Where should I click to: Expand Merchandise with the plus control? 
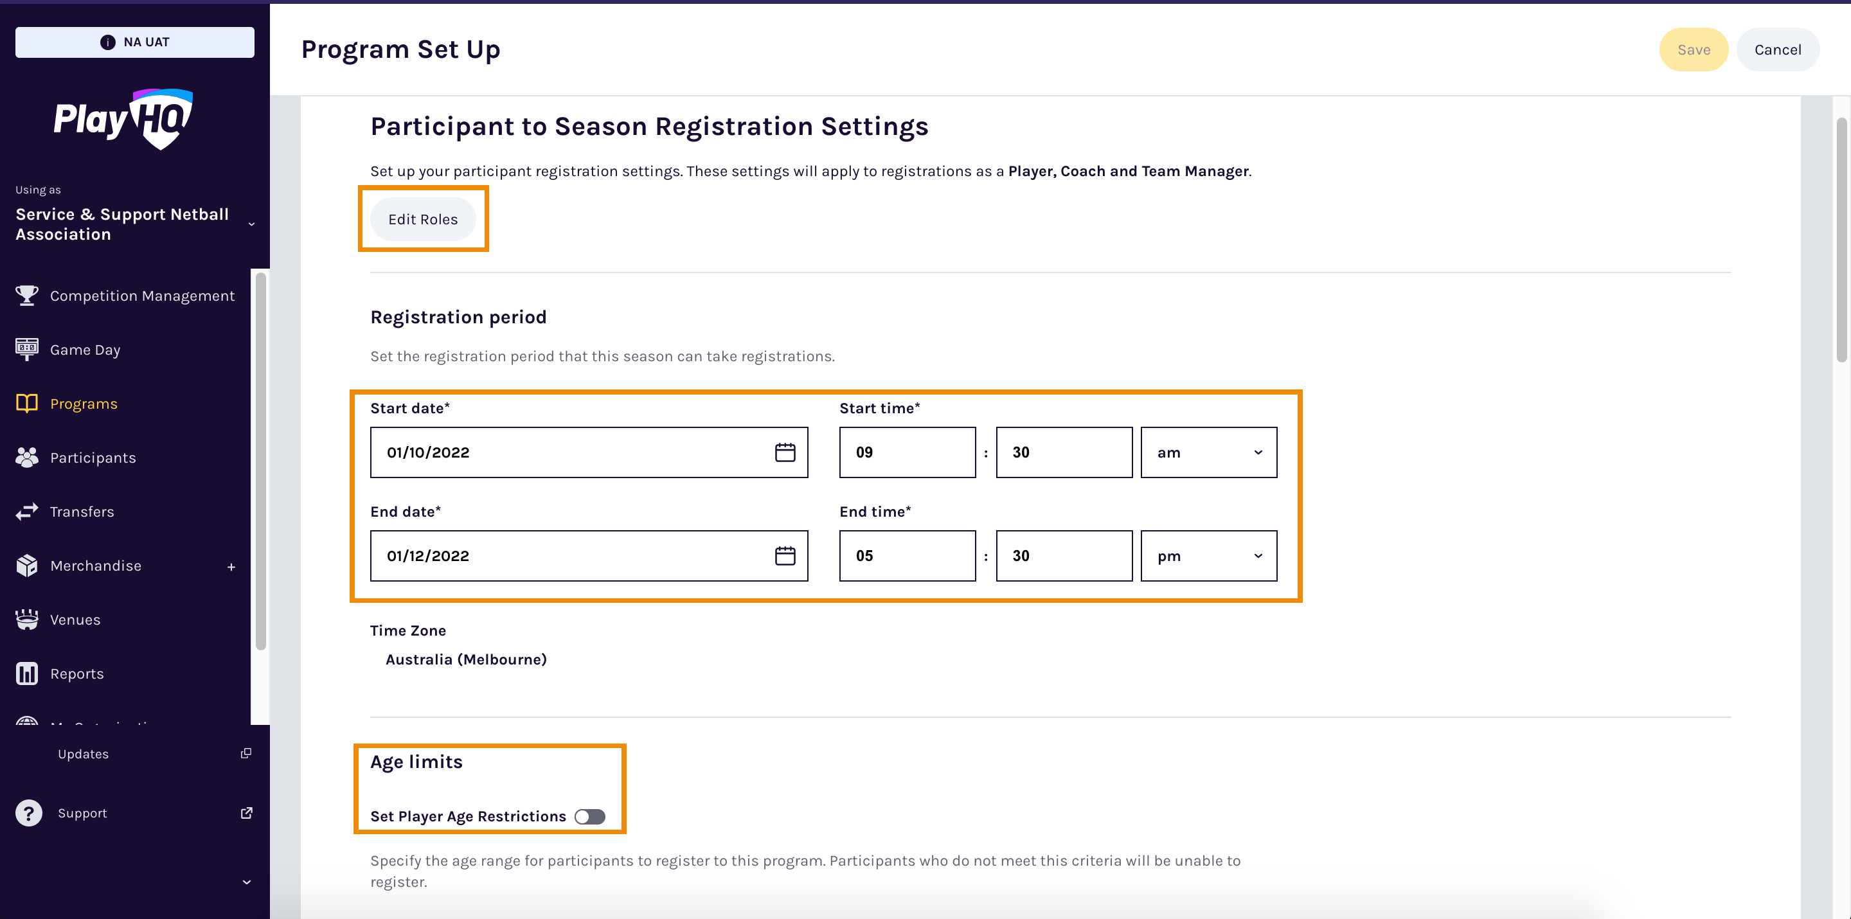[231, 566]
